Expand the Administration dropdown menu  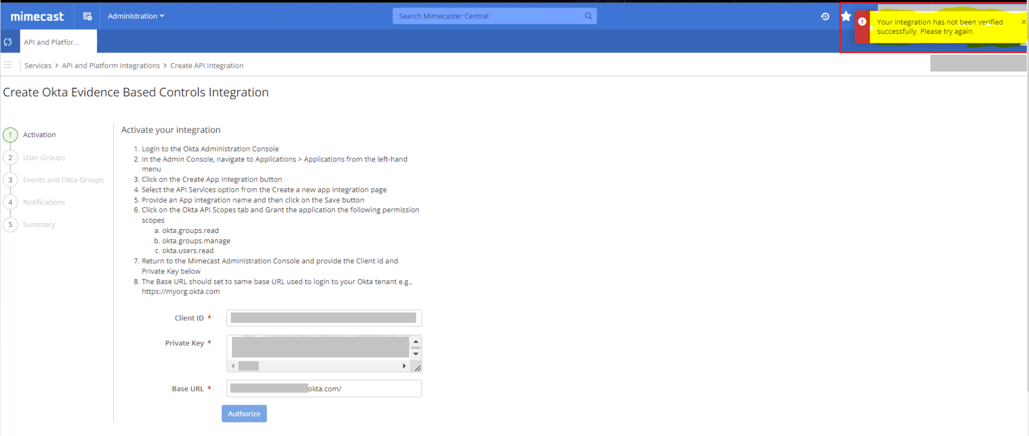click(x=135, y=16)
